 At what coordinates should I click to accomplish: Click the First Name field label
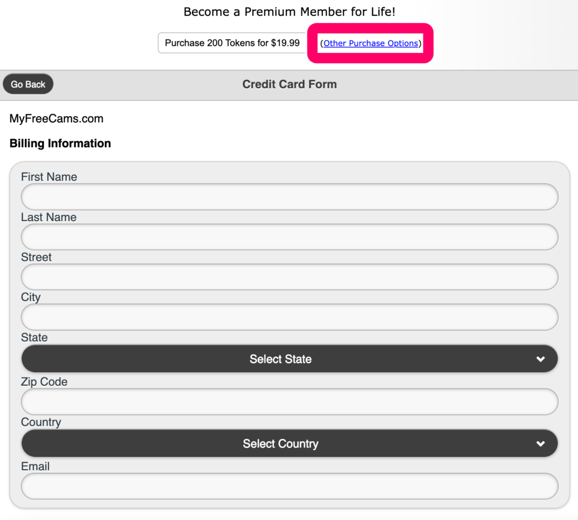pyautogui.click(x=49, y=177)
